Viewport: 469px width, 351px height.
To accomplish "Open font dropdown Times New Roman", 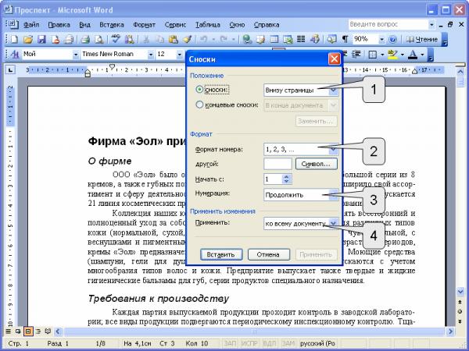I will pyautogui.click(x=151, y=55).
